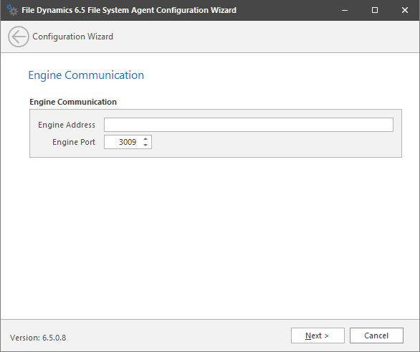Minimize the Configuration Wizard window
The height and width of the screenshot is (352, 420).
pyautogui.click(x=345, y=10)
